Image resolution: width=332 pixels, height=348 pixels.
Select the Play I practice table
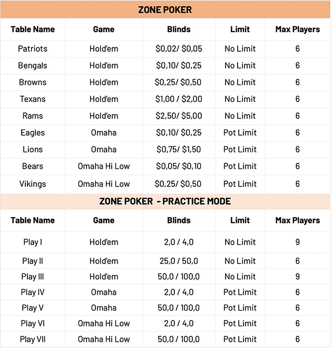point(33,242)
